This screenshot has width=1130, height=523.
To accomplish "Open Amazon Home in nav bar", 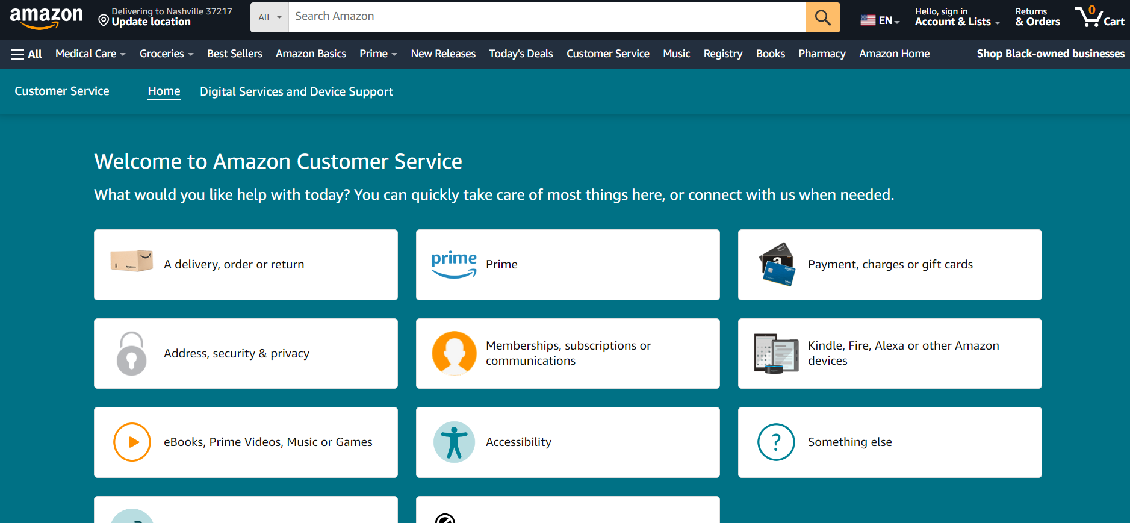I will 895,54.
